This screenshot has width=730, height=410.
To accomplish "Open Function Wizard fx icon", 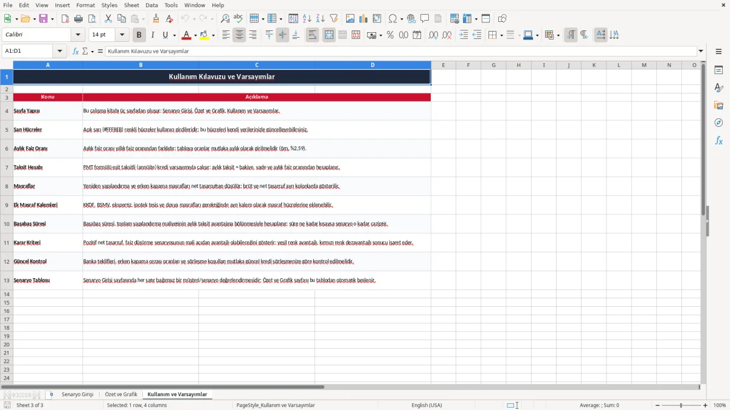I will tap(75, 51).
